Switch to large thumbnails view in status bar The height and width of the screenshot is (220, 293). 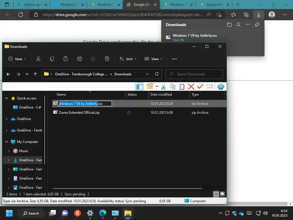click(x=222, y=194)
